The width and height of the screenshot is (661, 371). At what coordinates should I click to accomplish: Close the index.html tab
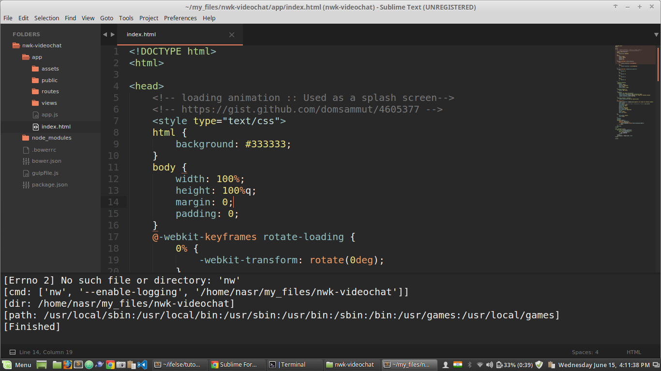coord(232,35)
